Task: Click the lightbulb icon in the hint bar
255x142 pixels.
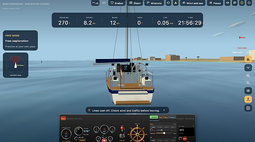Action: pyautogui.click(x=89, y=110)
